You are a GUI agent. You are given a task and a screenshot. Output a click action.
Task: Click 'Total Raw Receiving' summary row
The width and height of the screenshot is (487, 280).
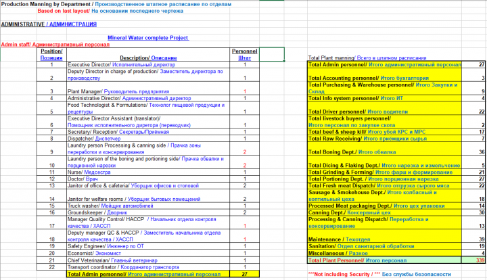(x=396, y=139)
